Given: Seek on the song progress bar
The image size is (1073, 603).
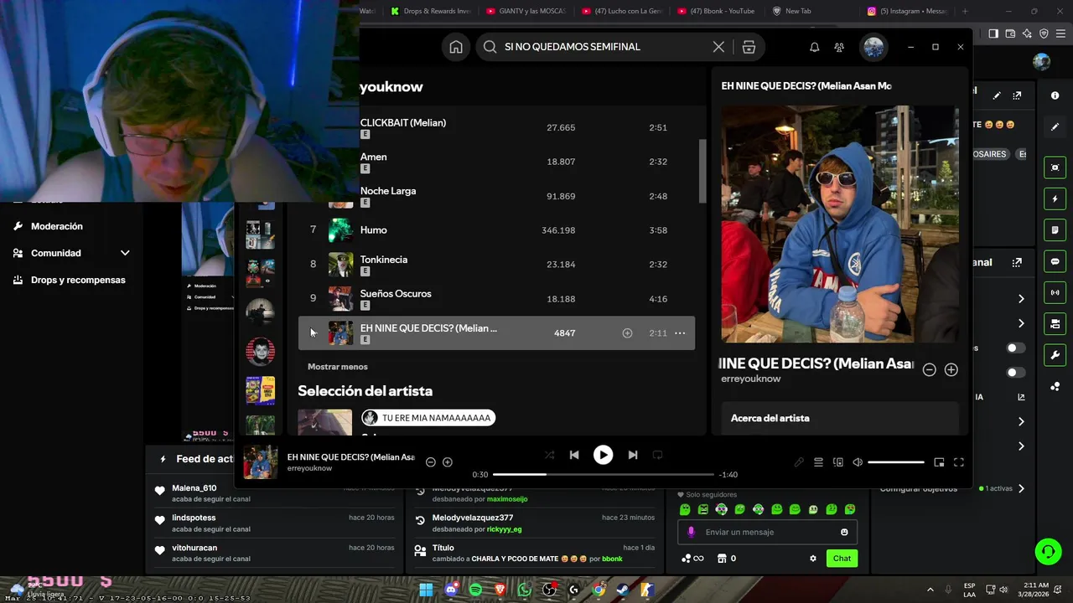Looking at the screenshot, I should coord(604,475).
